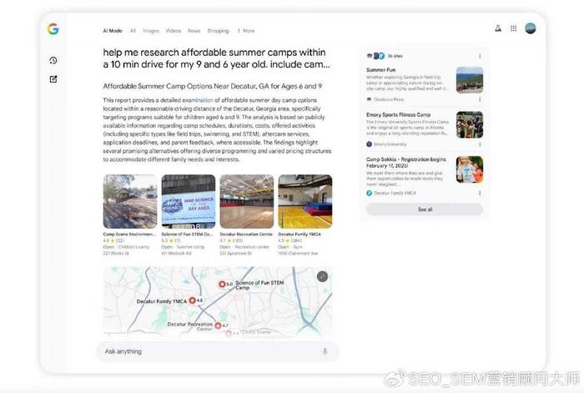Click Ask anything input field
584x393 pixels.
click(218, 351)
